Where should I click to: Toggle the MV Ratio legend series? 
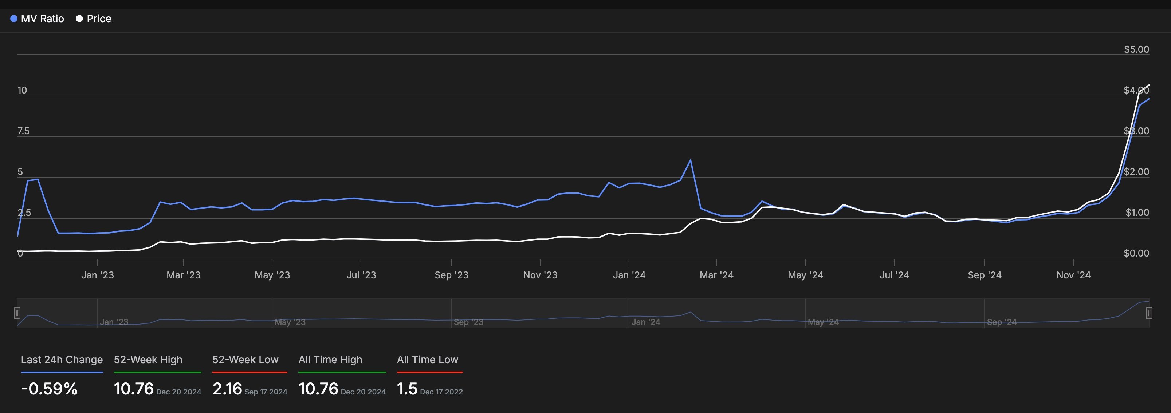(42, 19)
